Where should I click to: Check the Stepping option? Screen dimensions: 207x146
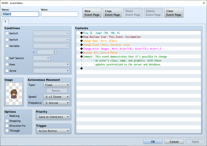[7, 121]
